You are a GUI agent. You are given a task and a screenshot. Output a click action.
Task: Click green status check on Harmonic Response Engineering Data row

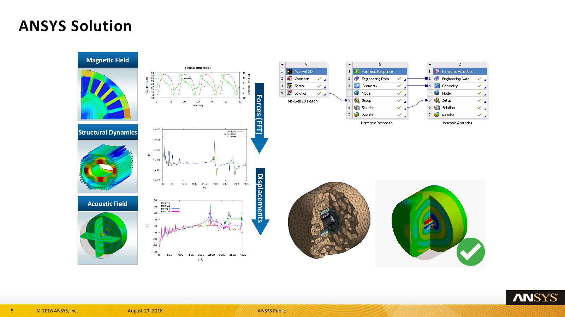[399, 79]
